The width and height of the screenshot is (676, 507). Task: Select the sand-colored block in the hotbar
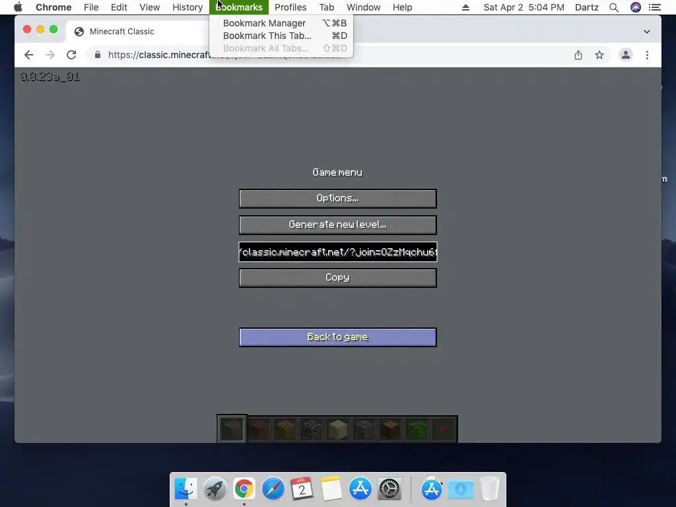coord(337,429)
